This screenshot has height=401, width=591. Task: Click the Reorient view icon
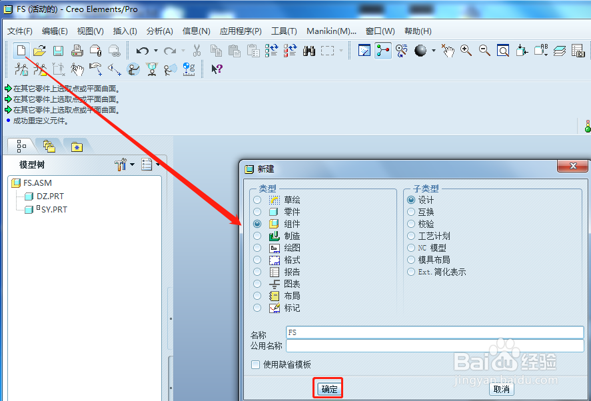pyautogui.click(x=522, y=51)
